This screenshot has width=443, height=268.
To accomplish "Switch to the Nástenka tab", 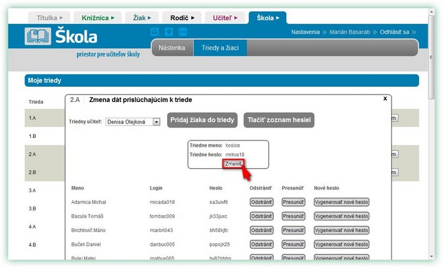I will [x=172, y=48].
